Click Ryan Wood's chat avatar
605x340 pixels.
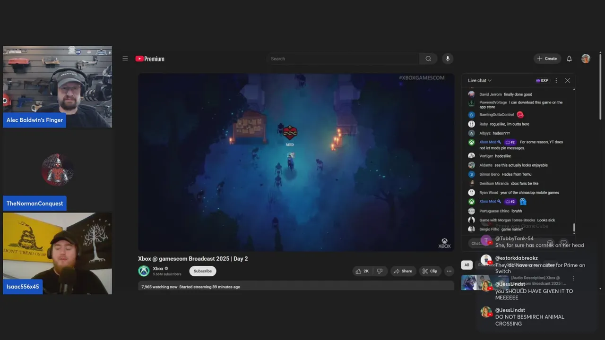pyautogui.click(x=471, y=192)
